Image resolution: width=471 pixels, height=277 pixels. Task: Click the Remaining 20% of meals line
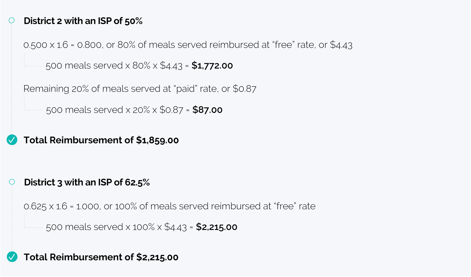pos(140,89)
